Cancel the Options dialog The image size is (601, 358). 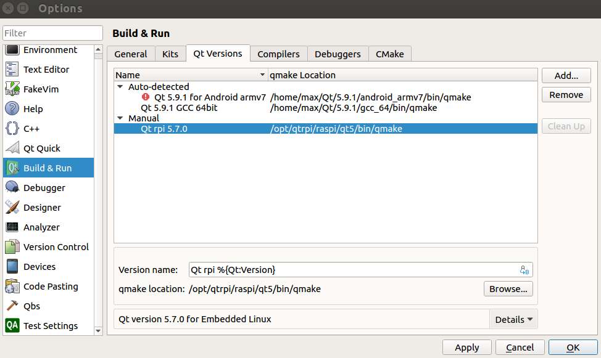(x=520, y=348)
